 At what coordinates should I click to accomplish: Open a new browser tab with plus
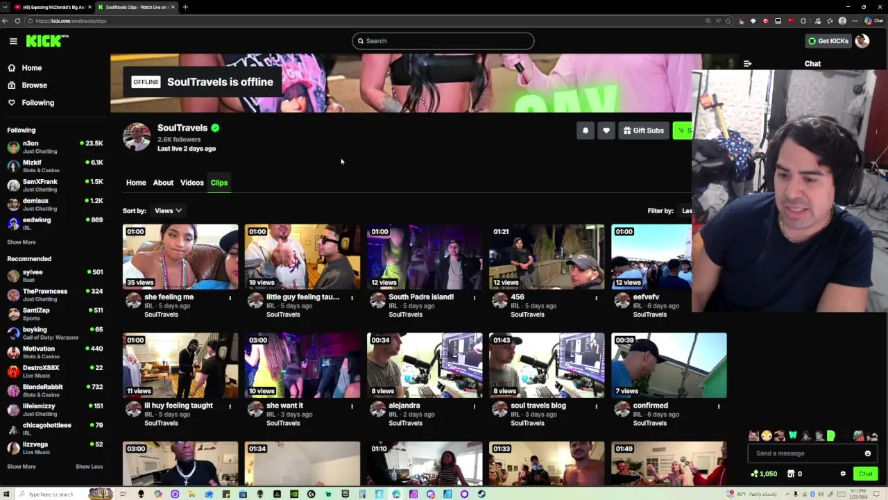(x=185, y=7)
